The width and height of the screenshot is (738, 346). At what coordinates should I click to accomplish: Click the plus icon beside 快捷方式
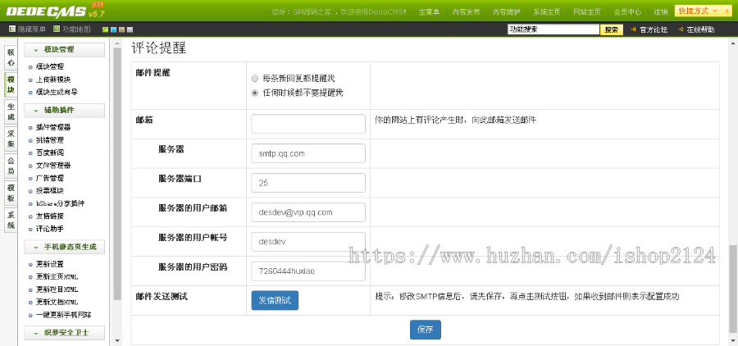pos(727,11)
